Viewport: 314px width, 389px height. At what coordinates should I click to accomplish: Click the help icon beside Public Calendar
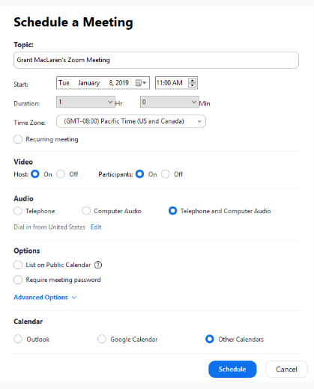coord(98,265)
